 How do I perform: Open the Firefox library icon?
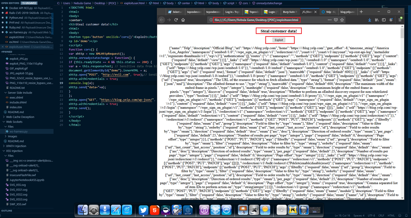376,20
